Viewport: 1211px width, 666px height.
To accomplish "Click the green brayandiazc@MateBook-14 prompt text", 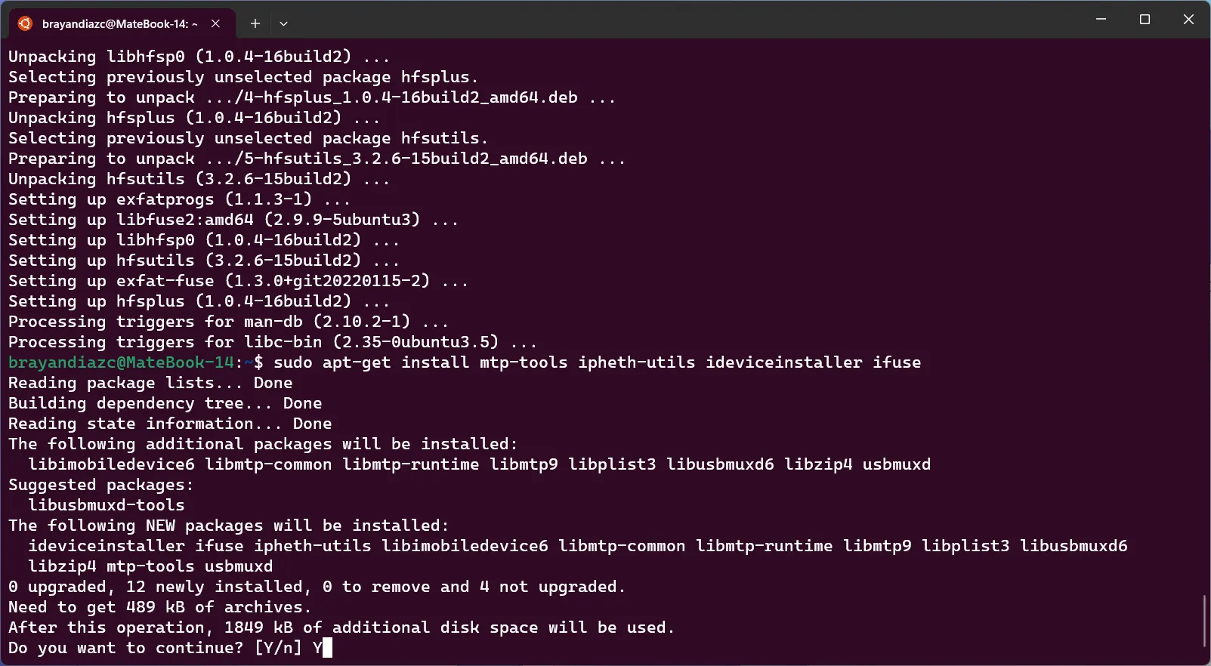I will click(x=121, y=362).
